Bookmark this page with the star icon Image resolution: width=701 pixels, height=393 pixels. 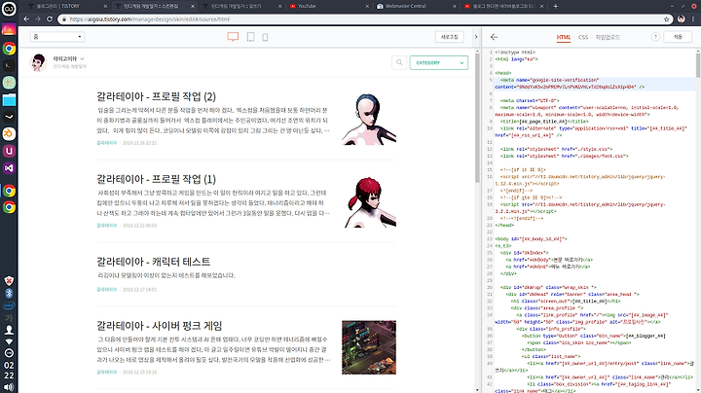667,19
